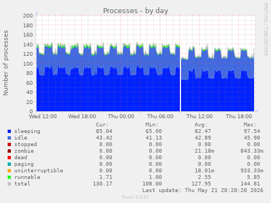Click sleeping current value 85.04

104,131
